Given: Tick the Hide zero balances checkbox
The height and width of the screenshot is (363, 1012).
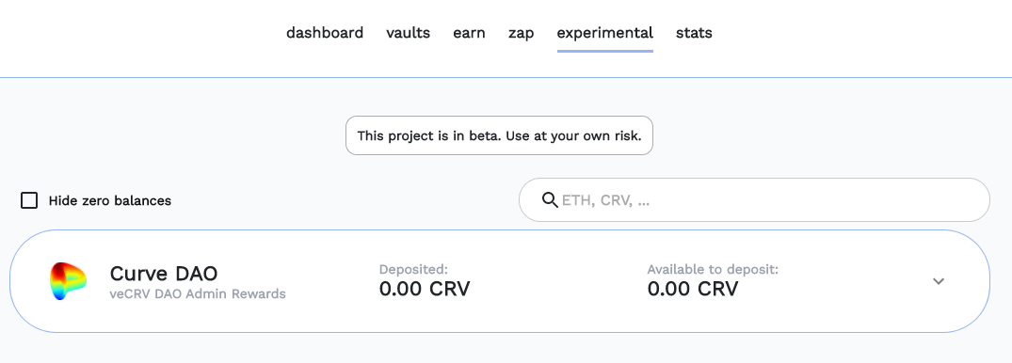Looking at the screenshot, I should 29,200.
